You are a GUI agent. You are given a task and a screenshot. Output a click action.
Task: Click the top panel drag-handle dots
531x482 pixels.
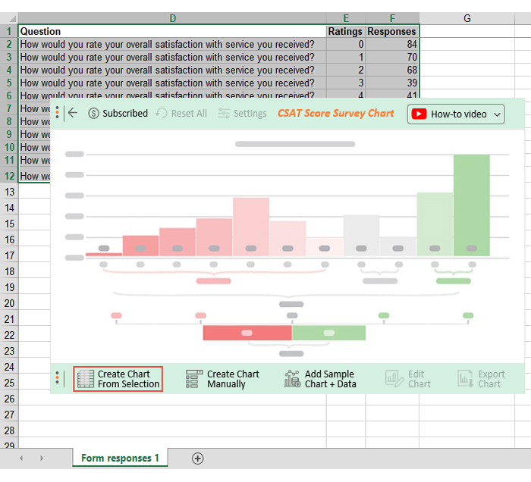pyautogui.click(x=57, y=112)
